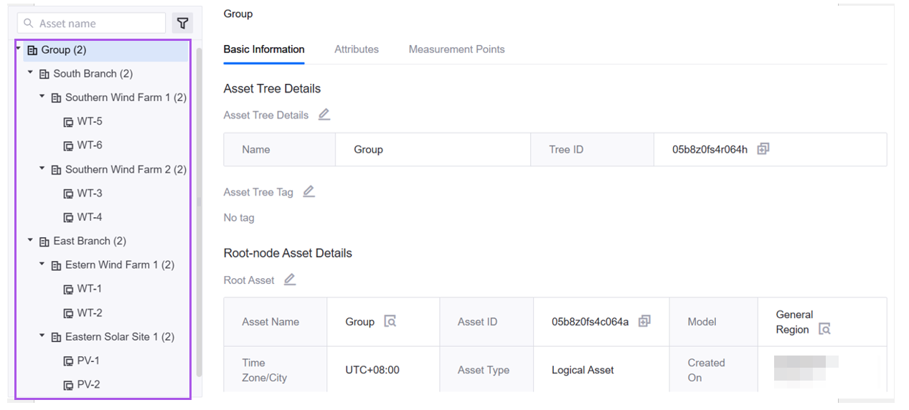
Task: Open Group asset details lookup icon
Action: point(390,321)
